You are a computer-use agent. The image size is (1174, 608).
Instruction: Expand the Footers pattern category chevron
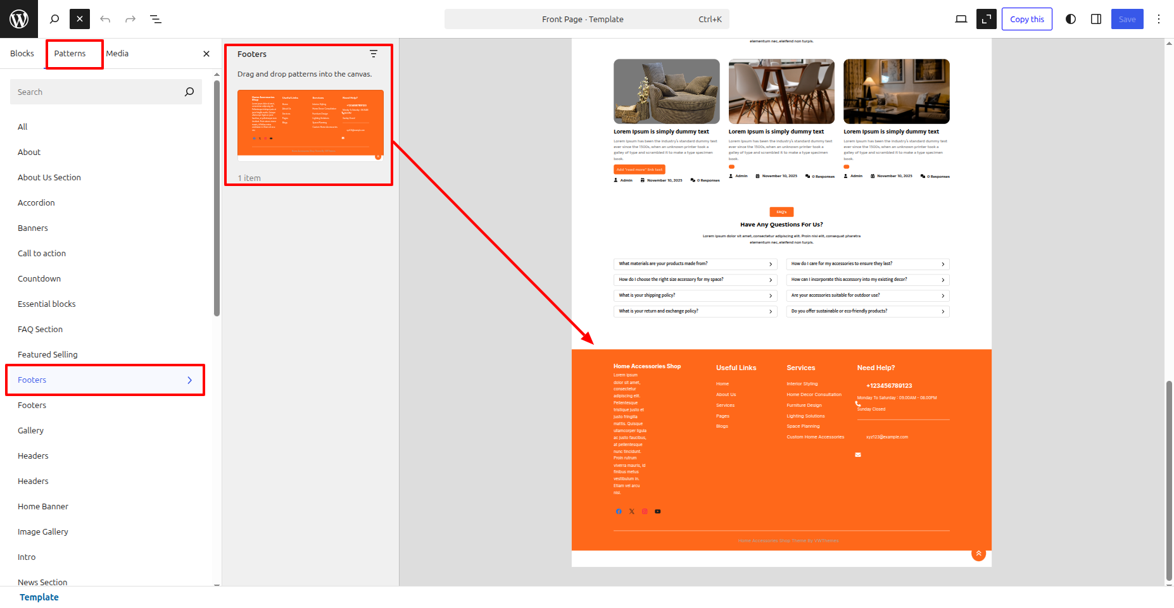pos(189,380)
